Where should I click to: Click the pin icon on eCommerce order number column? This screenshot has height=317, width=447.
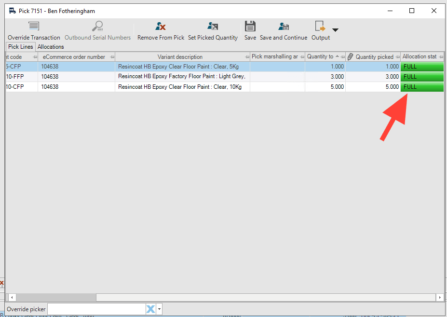[x=112, y=57]
